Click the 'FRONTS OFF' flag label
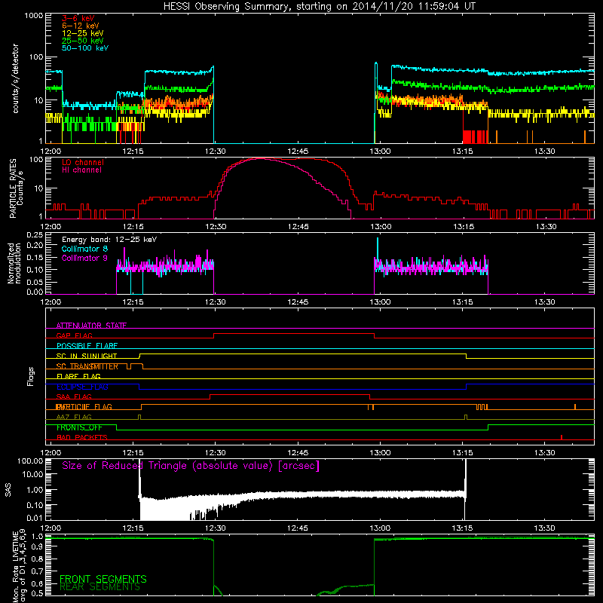 [79, 427]
